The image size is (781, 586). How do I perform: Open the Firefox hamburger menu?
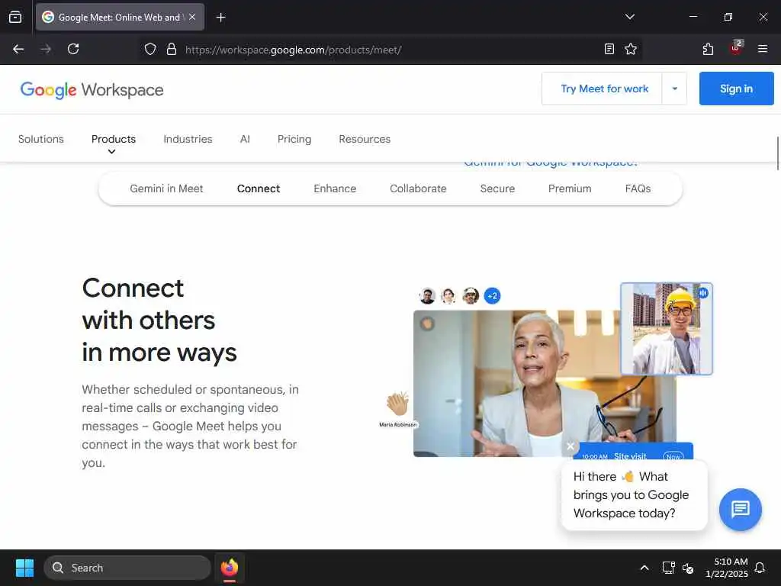762,49
